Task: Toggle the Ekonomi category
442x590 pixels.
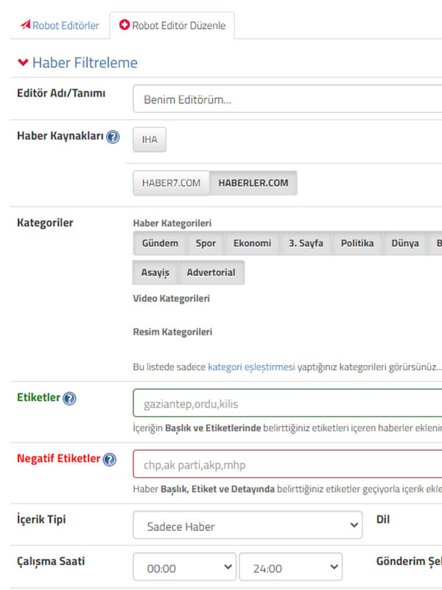Action: click(252, 243)
